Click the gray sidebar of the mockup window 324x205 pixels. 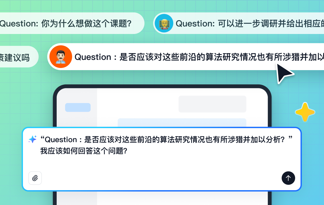77,119
